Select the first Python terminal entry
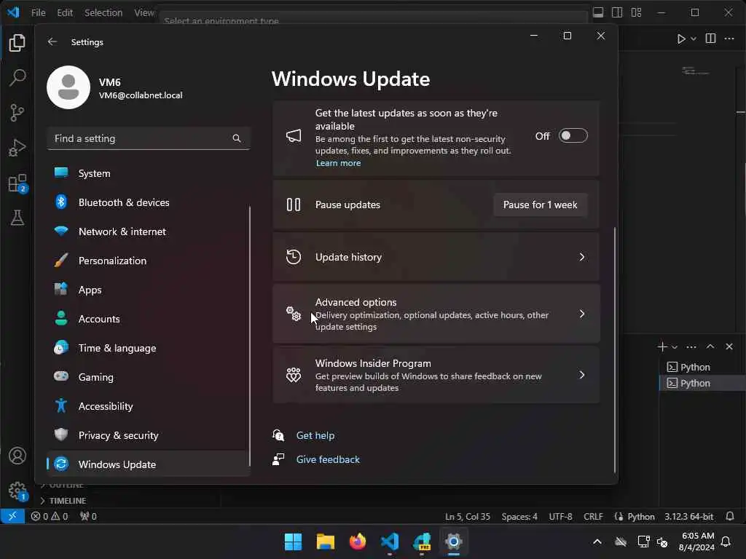 (x=702, y=367)
